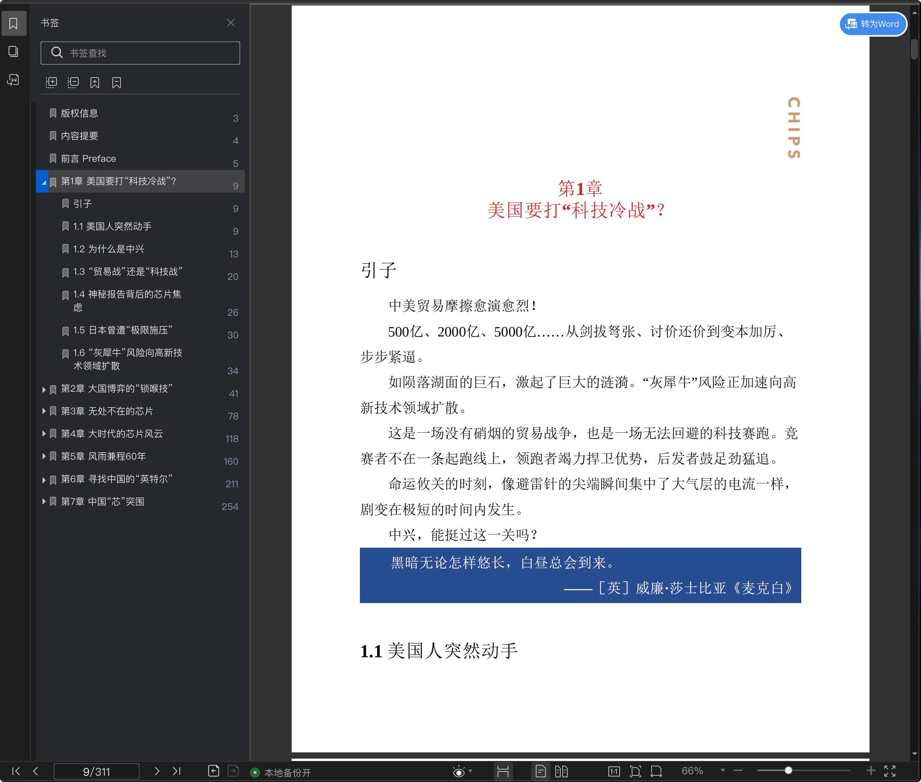921x782 pixels.
Task: Click the go forward to next view icon
Action: (233, 771)
